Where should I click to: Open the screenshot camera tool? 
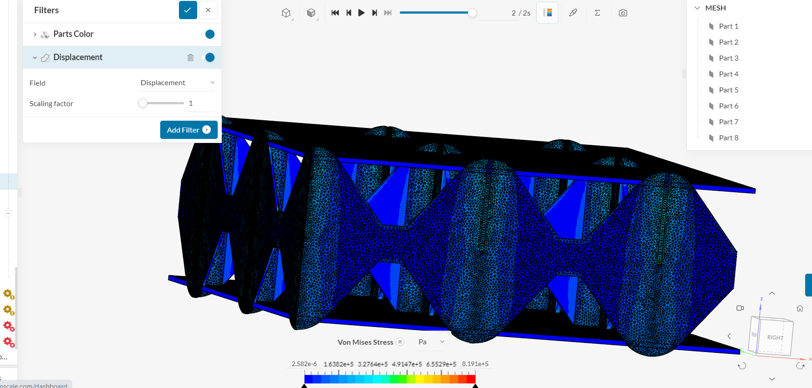[x=623, y=13]
